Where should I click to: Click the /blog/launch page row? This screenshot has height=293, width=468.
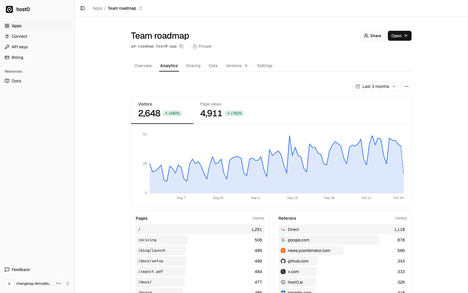[200, 251]
